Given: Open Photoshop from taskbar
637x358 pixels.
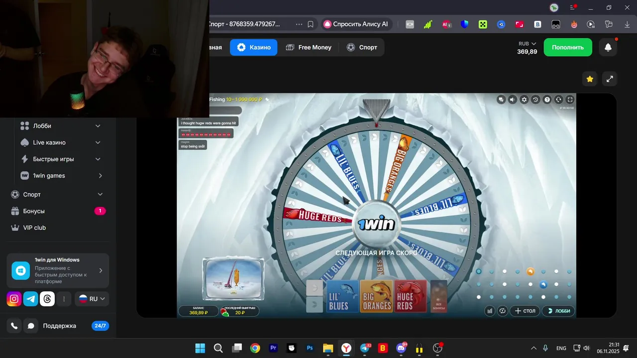Looking at the screenshot, I should coord(310,348).
